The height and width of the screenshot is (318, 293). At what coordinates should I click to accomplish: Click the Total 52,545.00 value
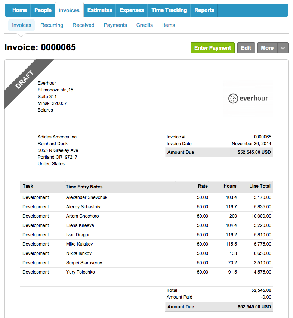pyautogui.click(x=261, y=290)
